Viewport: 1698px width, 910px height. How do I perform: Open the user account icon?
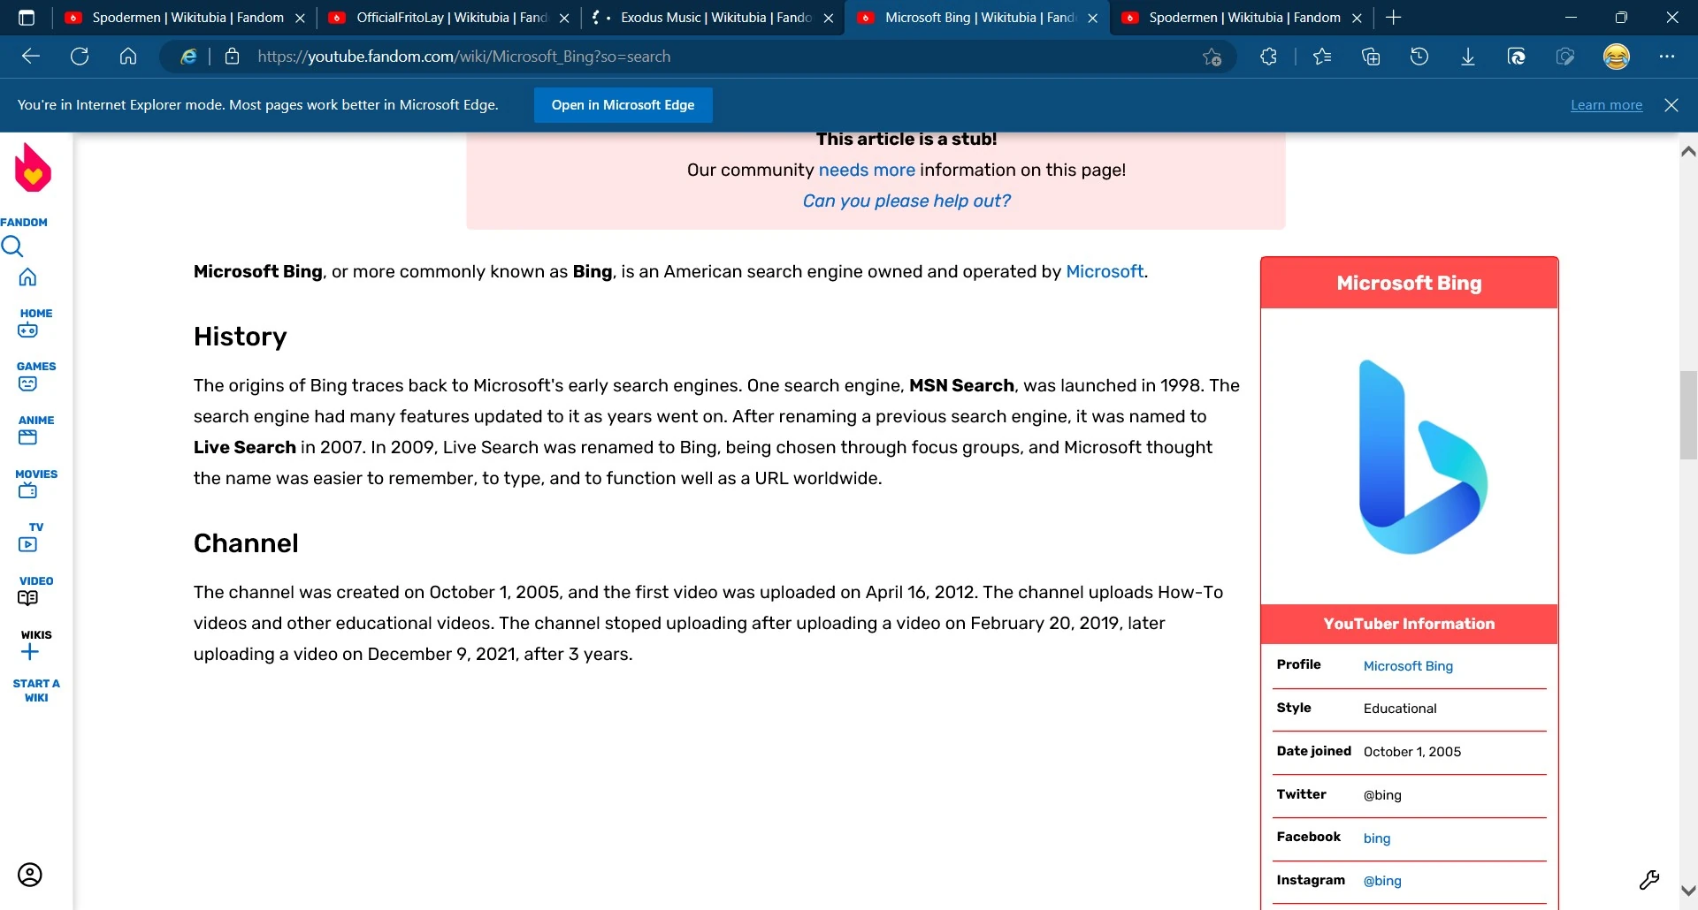[29, 874]
